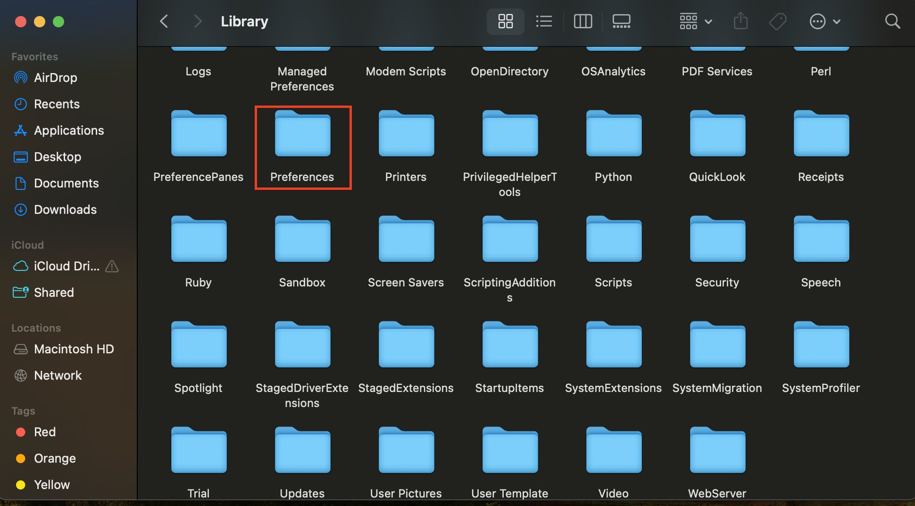Click the iCloud Drive warning indicator
915x506 pixels.
point(111,266)
